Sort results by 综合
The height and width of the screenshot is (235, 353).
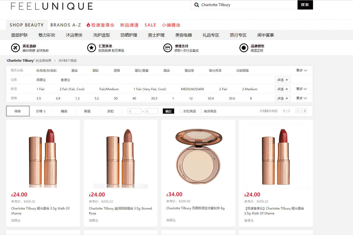tap(18, 111)
